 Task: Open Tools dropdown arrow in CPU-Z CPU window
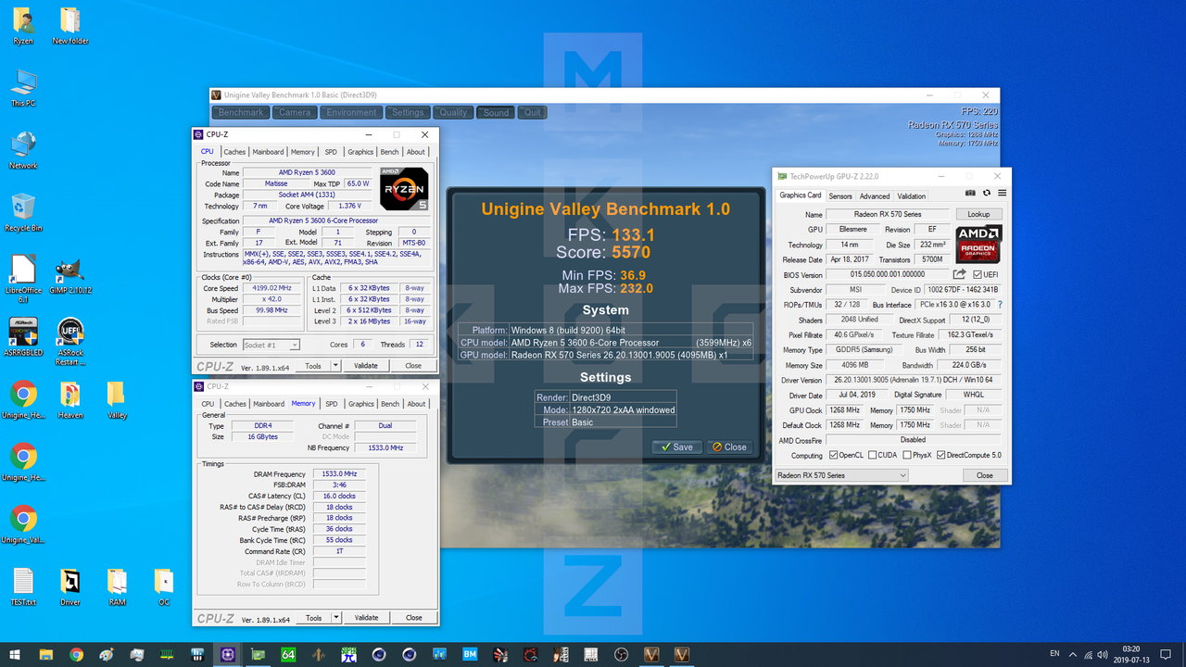(x=335, y=365)
